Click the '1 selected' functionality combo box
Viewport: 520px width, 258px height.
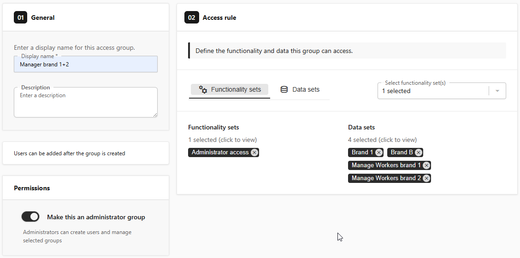pos(442,91)
